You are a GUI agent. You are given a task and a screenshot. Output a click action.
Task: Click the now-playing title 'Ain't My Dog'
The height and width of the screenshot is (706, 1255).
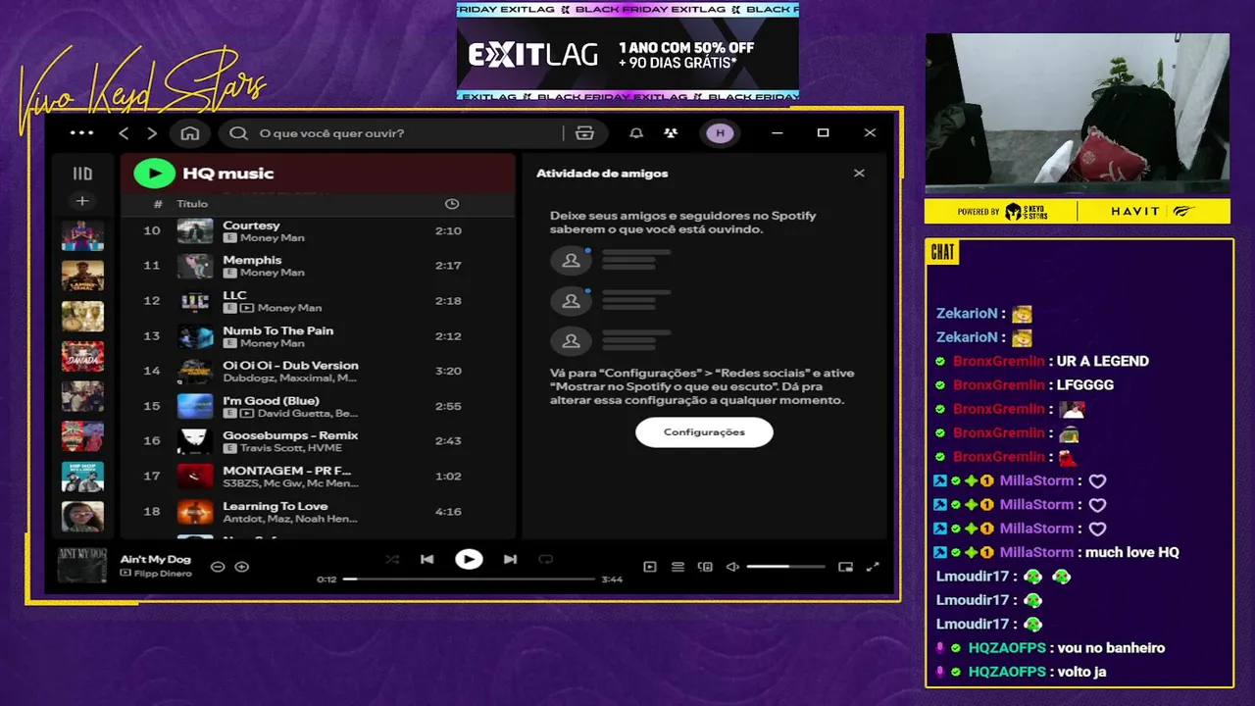(156, 560)
